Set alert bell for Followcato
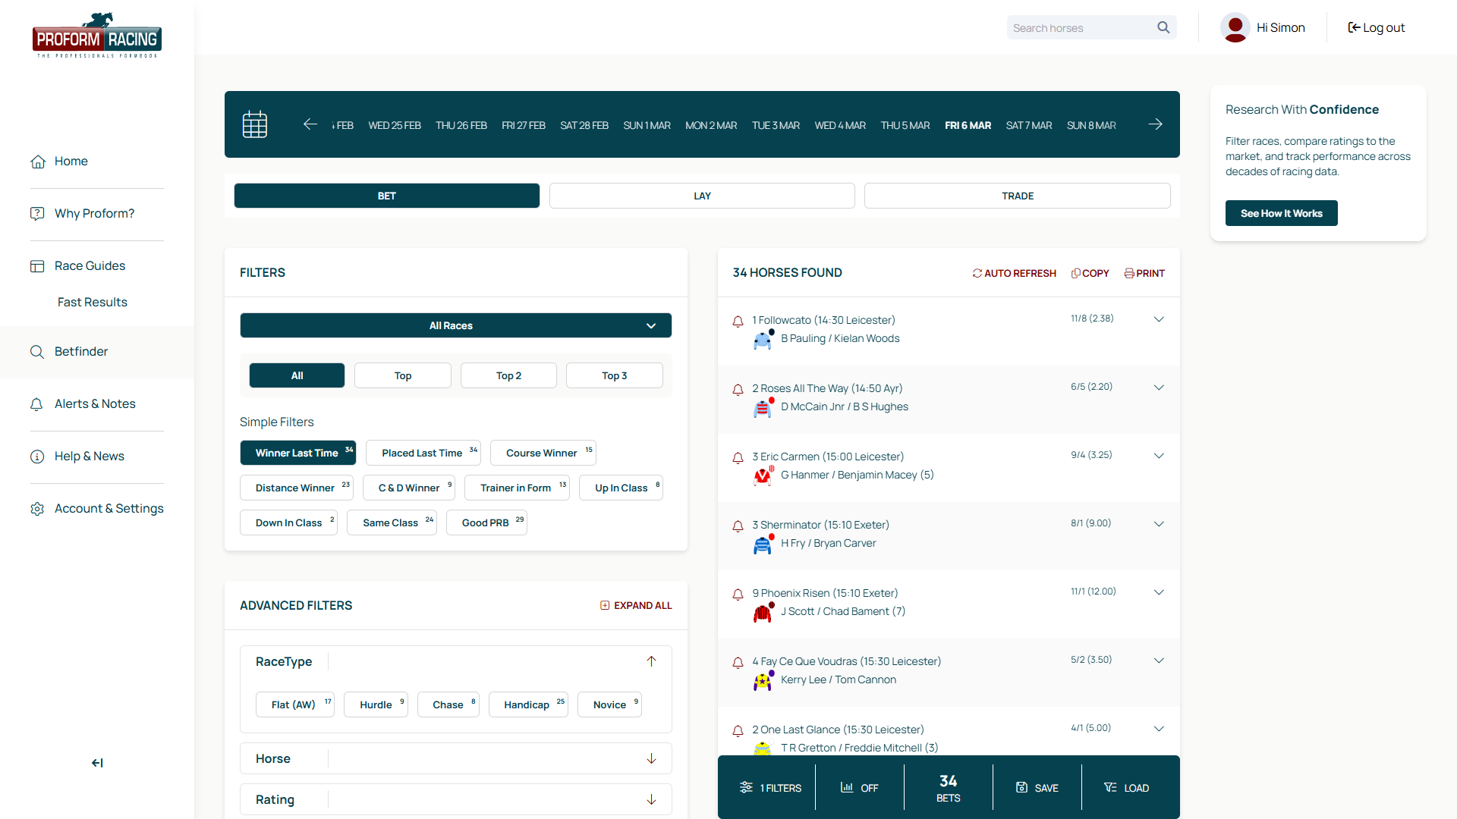 [738, 322]
